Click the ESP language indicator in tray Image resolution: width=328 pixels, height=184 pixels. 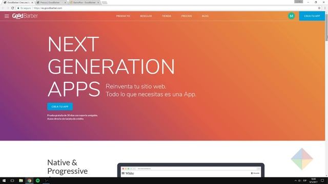tap(305, 180)
